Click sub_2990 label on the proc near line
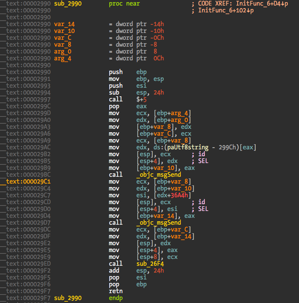The image size is (299, 303). coord(67,3)
